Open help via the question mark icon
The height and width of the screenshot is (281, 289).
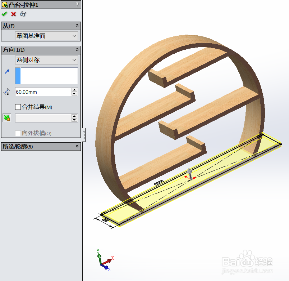[77, 5]
